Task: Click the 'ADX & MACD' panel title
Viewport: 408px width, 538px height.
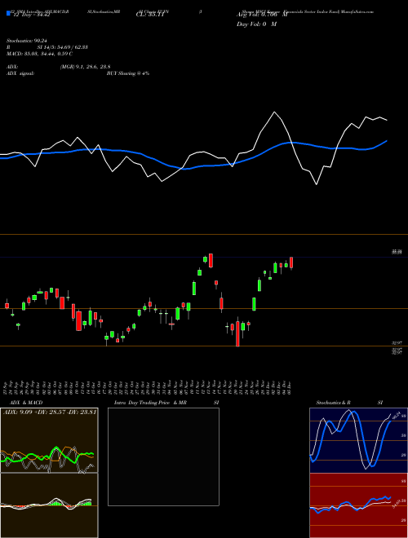Action: pyautogui.click(x=26, y=403)
